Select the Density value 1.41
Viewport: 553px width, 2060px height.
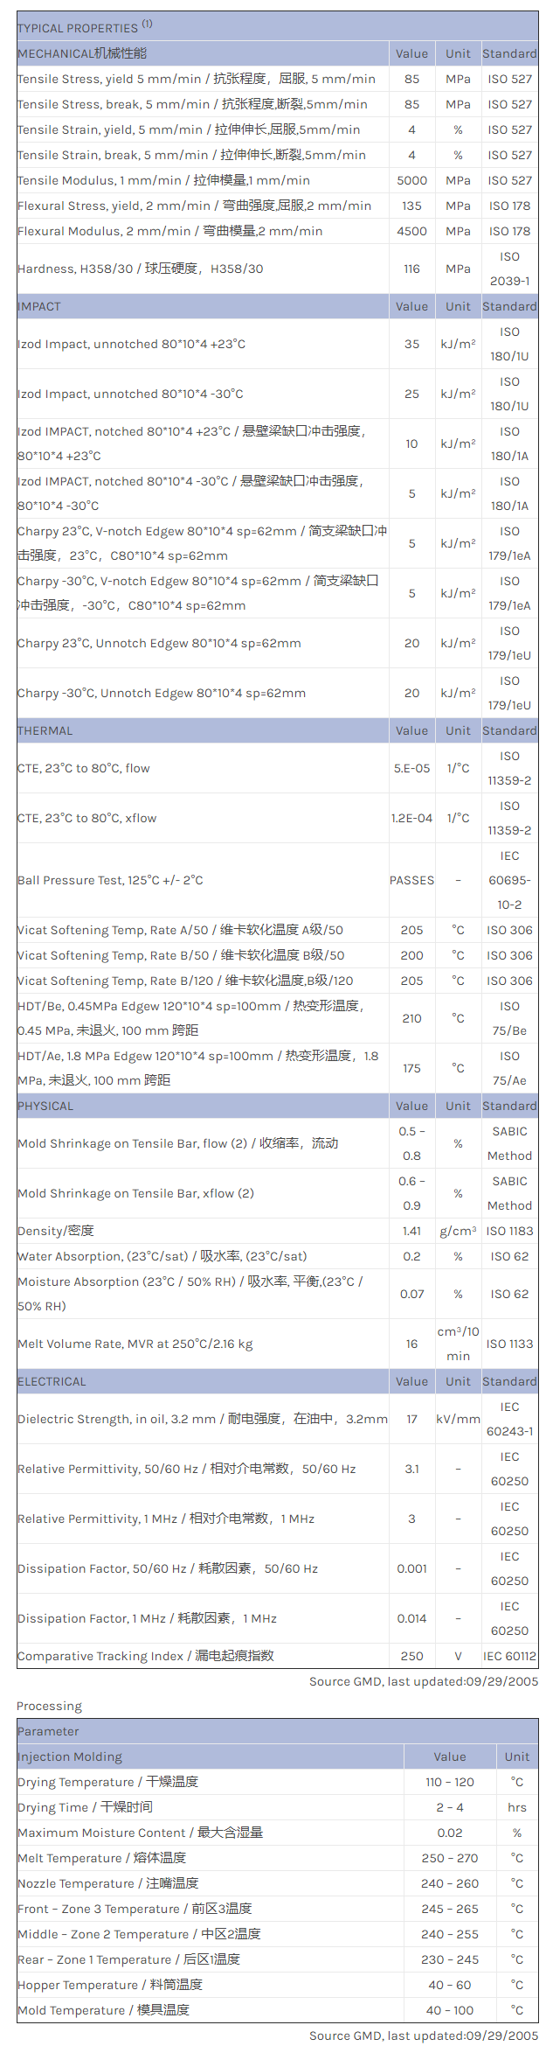point(411,1231)
